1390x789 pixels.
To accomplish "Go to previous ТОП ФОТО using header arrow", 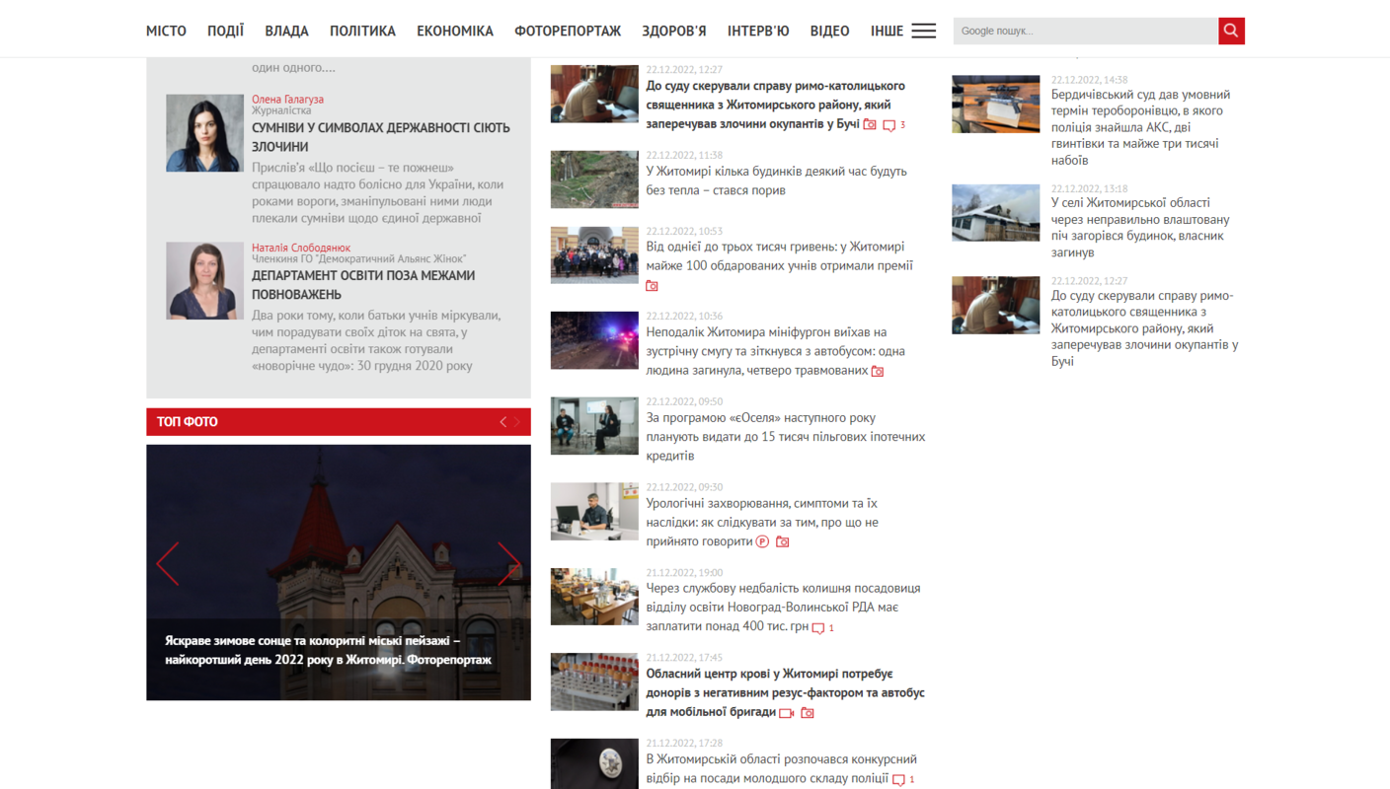I will (502, 422).
